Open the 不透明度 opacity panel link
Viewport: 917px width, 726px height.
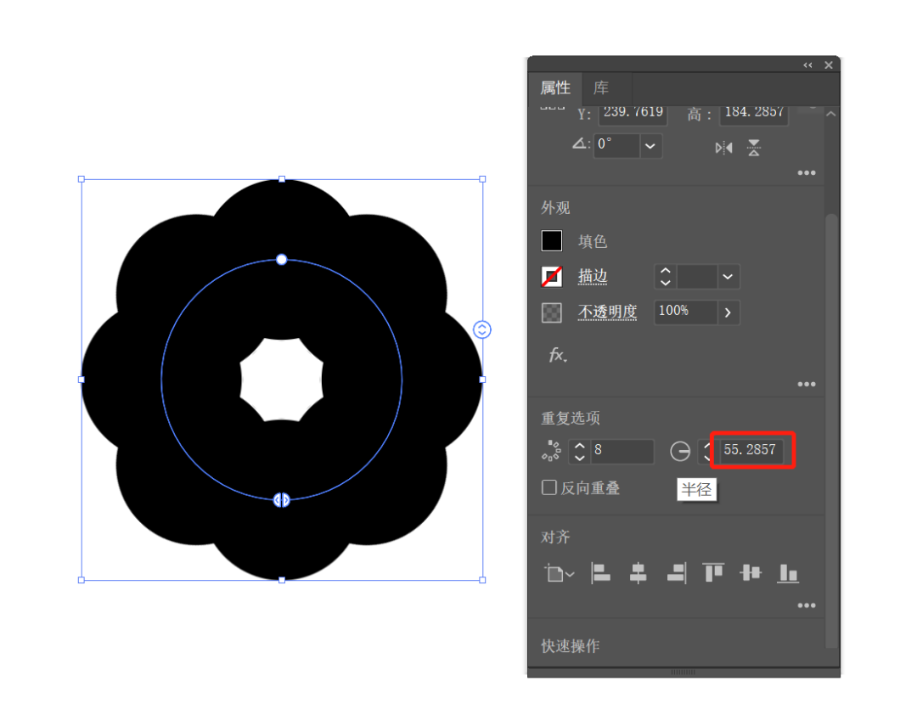point(607,312)
